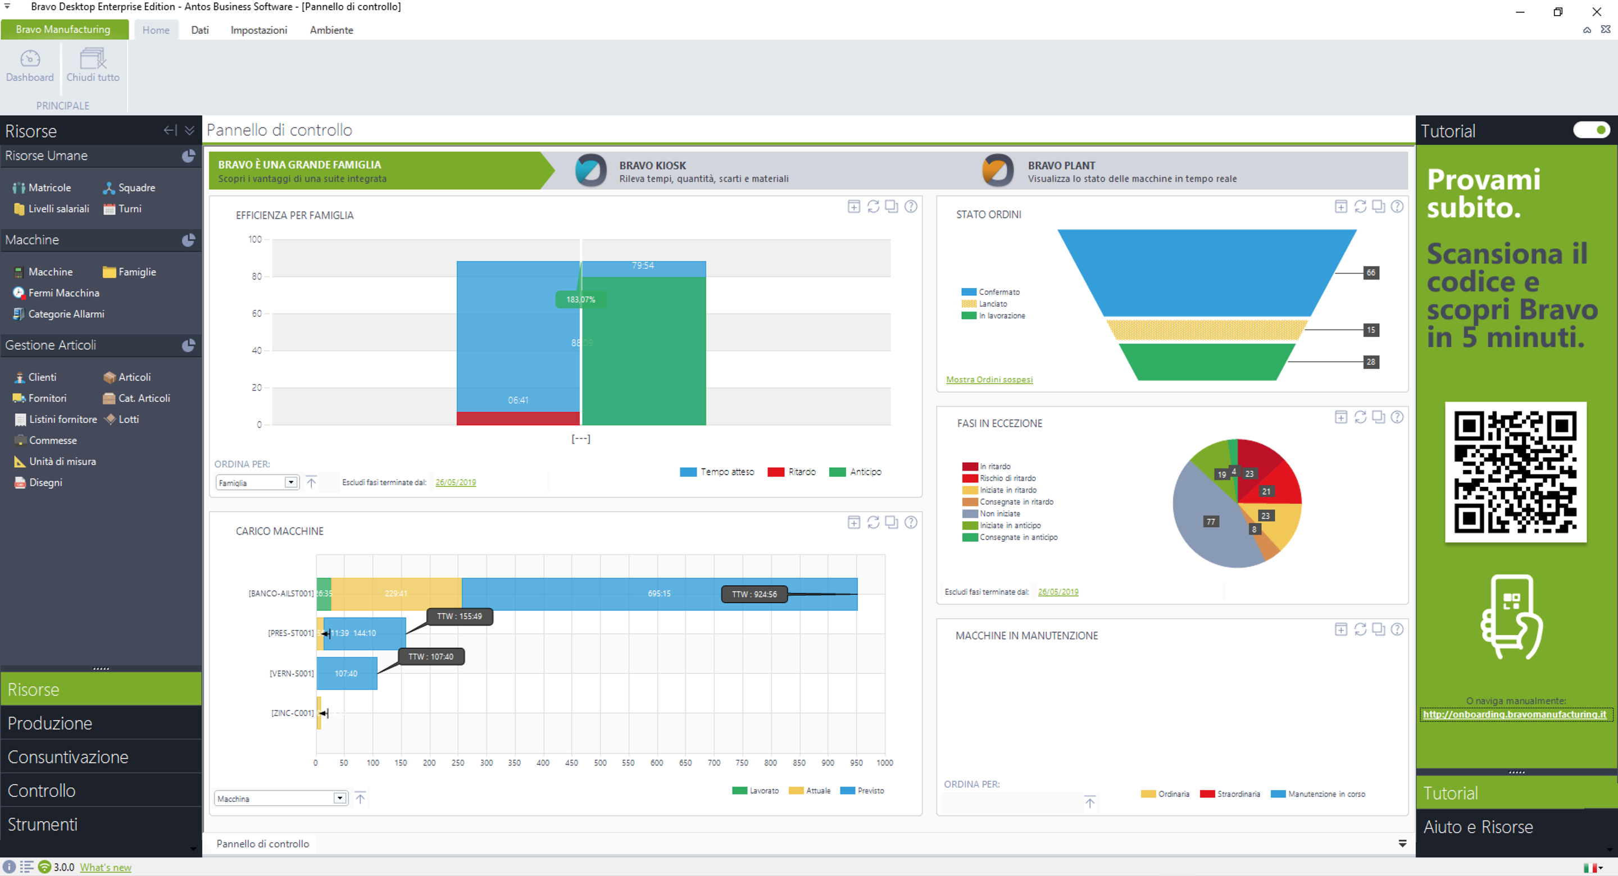Image resolution: width=1618 pixels, height=876 pixels.
Task: Click the Efficienza date 26/05/2019 link
Action: point(456,482)
